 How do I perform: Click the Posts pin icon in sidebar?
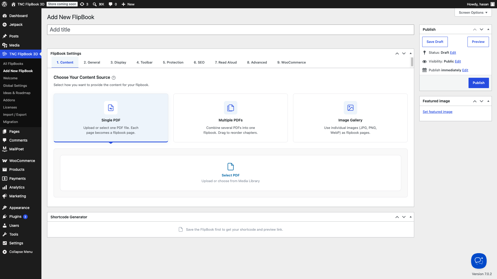pyautogui.click(x=5, y=36)
